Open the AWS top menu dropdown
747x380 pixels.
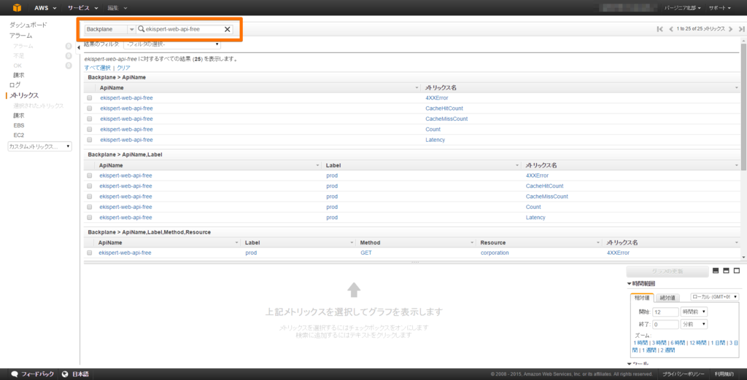(x=45, y=8)
